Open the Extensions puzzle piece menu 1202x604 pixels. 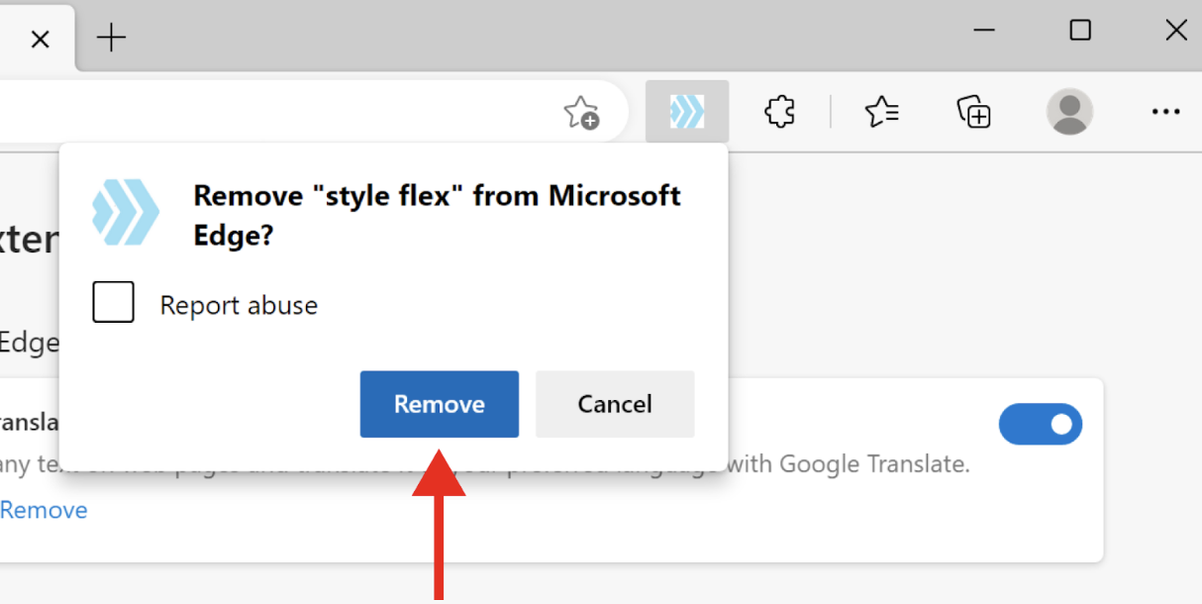780,112
